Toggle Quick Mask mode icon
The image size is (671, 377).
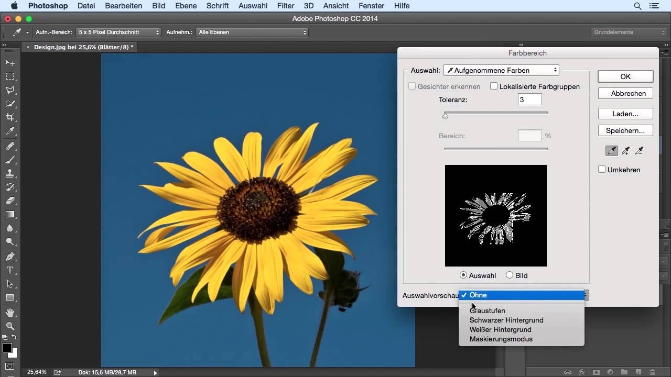coord(9,367)
